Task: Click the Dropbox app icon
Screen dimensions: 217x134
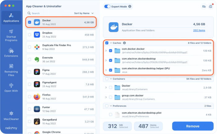Action: pos(37,35)
